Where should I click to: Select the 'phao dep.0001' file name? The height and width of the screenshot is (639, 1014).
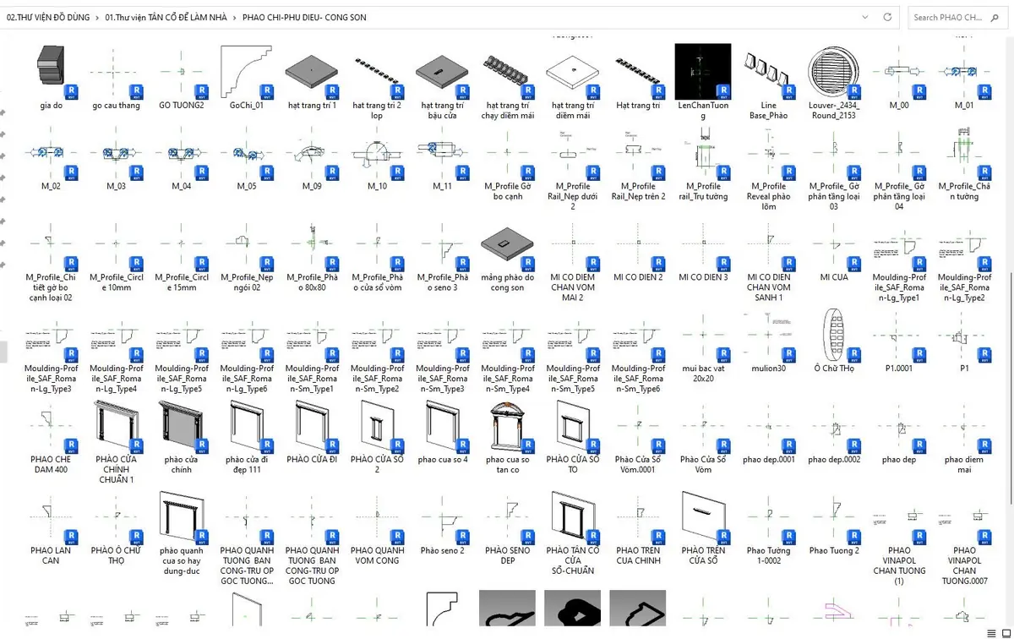[768, 460]
